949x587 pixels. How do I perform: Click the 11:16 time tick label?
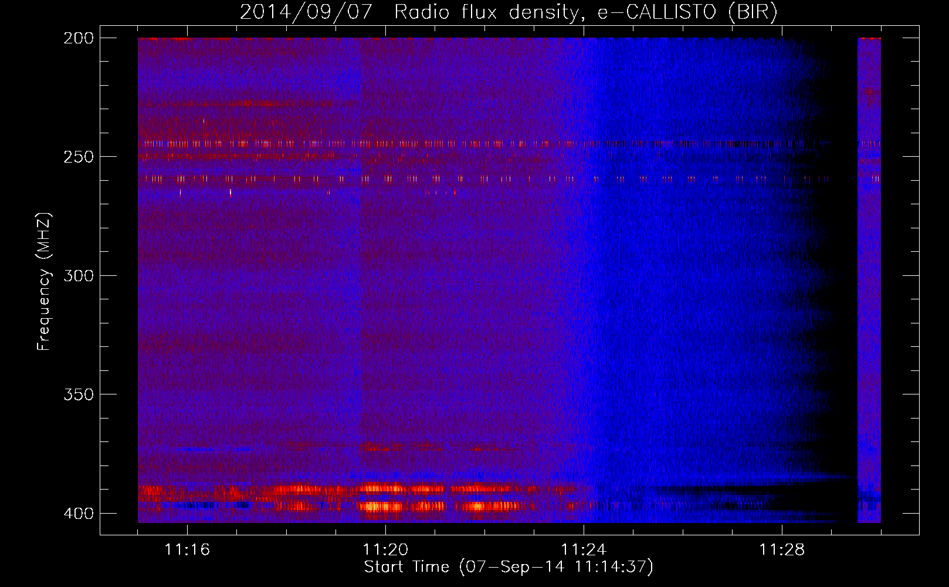click(187, 549)
